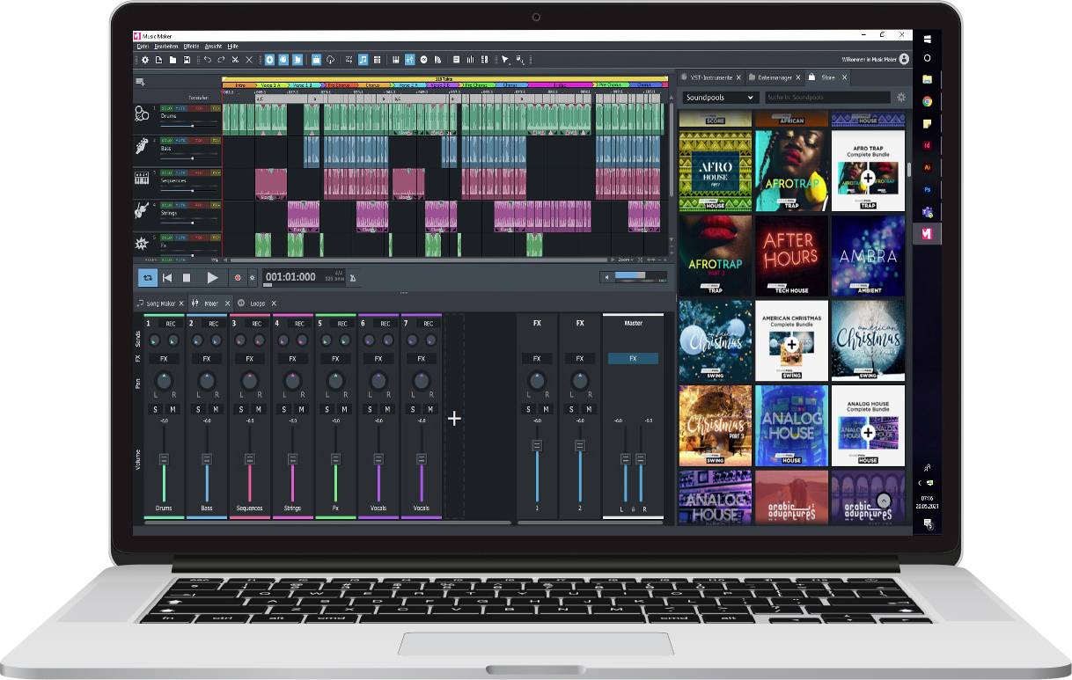
Task: Open the Soundpools panel settings gear
Action: click(901, 98)
